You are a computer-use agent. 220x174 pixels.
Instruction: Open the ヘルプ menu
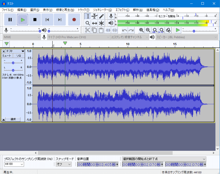(169, 10)
